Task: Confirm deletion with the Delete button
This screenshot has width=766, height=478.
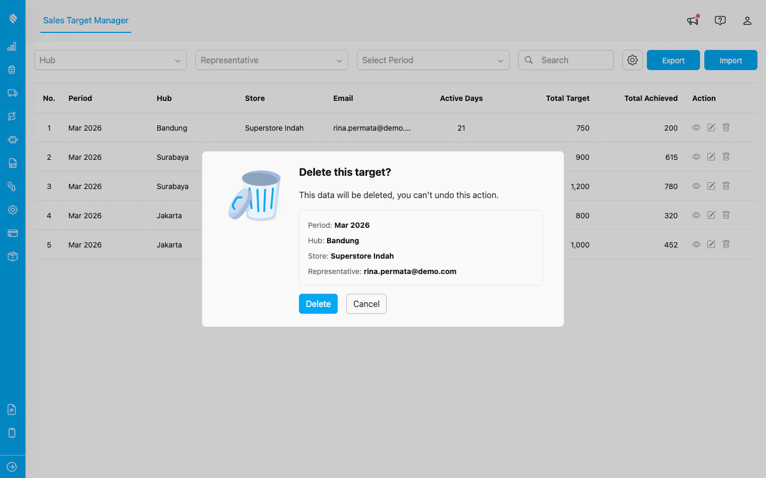Action: pyautogui.click(x=318, y=304)
